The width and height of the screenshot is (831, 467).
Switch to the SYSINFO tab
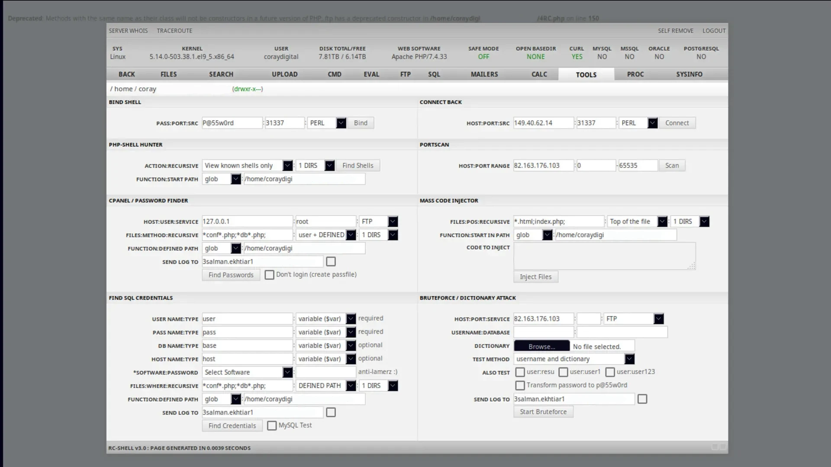click(x=689, y=74)
